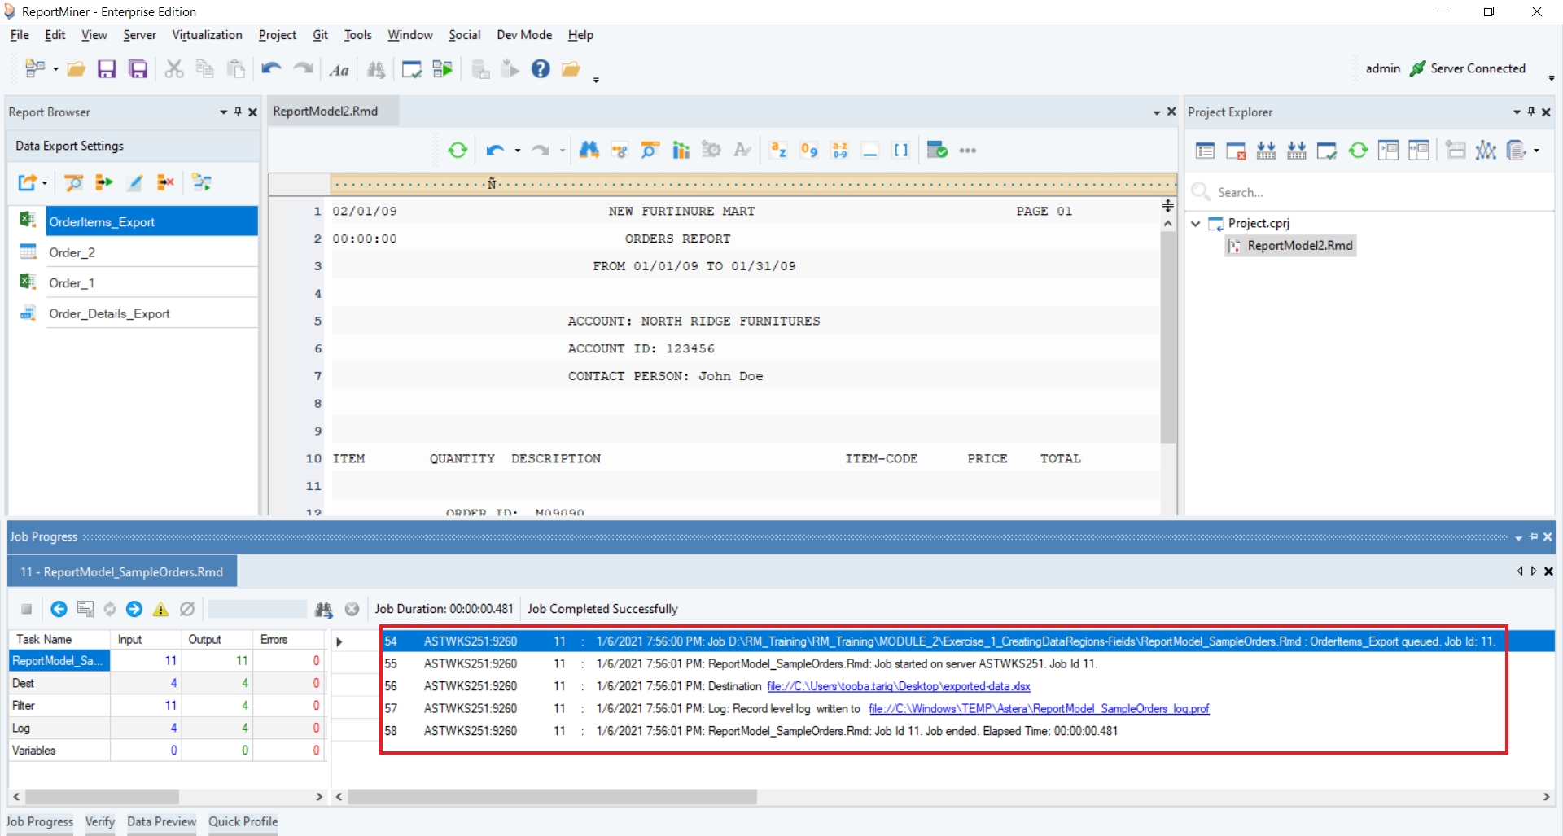1563x836 pixels.
Task: Click the blue Help question mark icon
Action: (541, 69)
